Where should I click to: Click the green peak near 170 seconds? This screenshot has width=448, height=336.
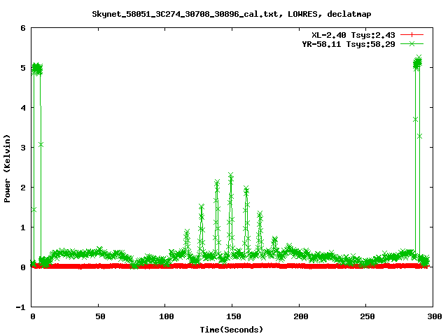260,215
